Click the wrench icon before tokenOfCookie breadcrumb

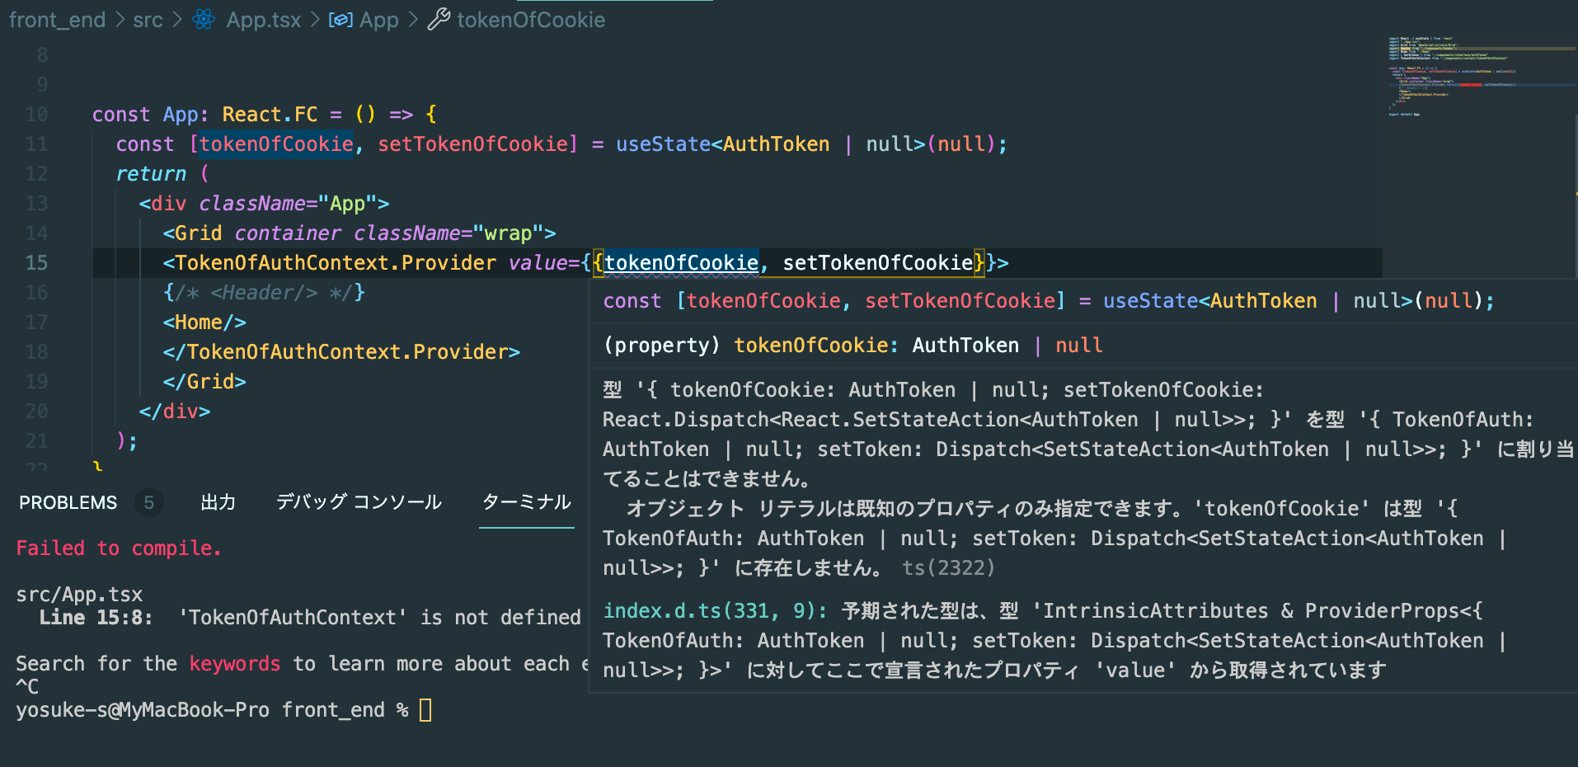pos(439,19)
